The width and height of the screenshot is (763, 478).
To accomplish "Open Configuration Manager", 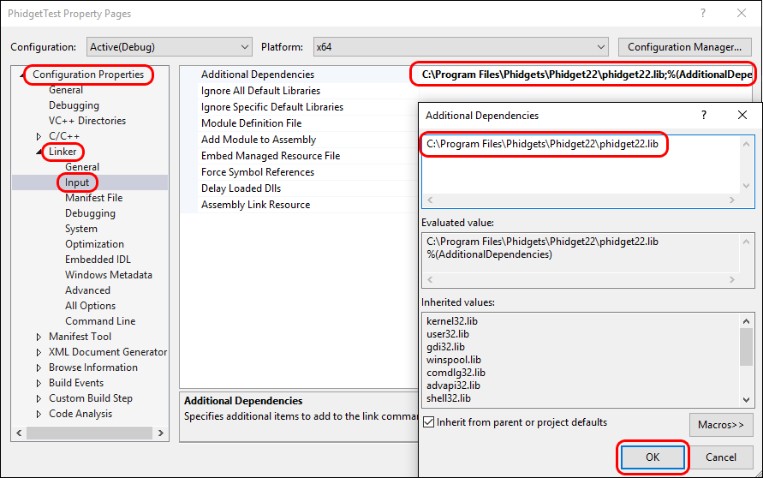I will pos(684,47).
